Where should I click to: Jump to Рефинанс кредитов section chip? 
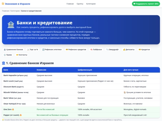click(x=76, y=50)
